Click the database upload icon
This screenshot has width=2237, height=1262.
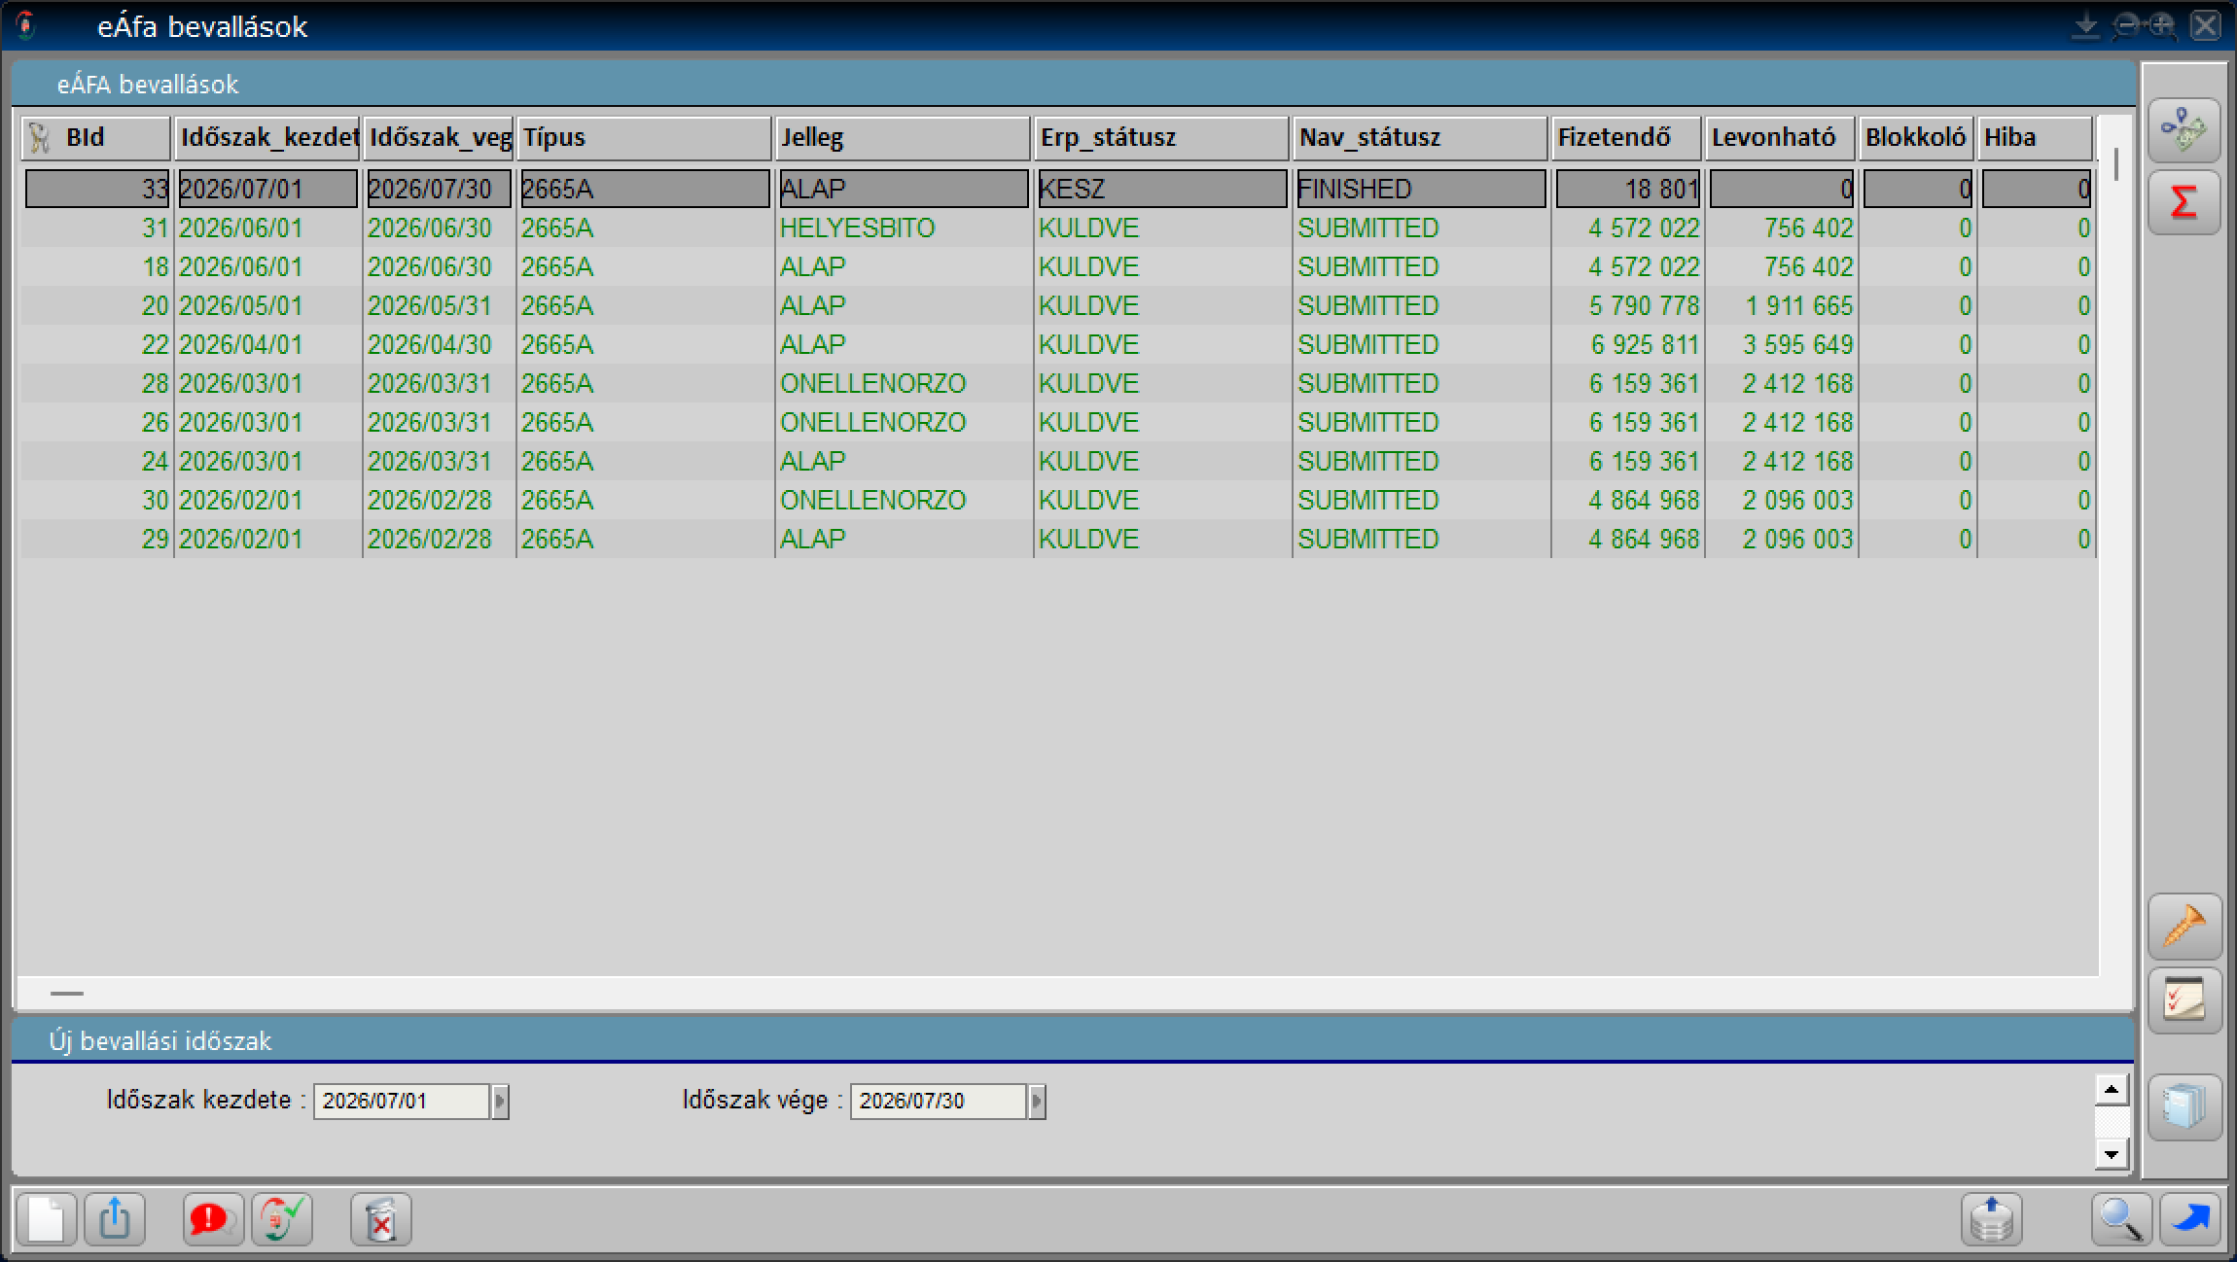coord(1991,1219)
